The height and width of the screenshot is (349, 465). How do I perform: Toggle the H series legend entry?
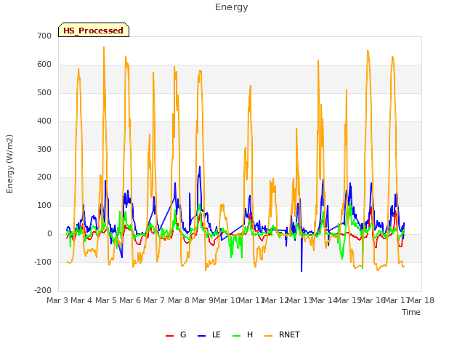pyautogui.click(x=243, y=334)
